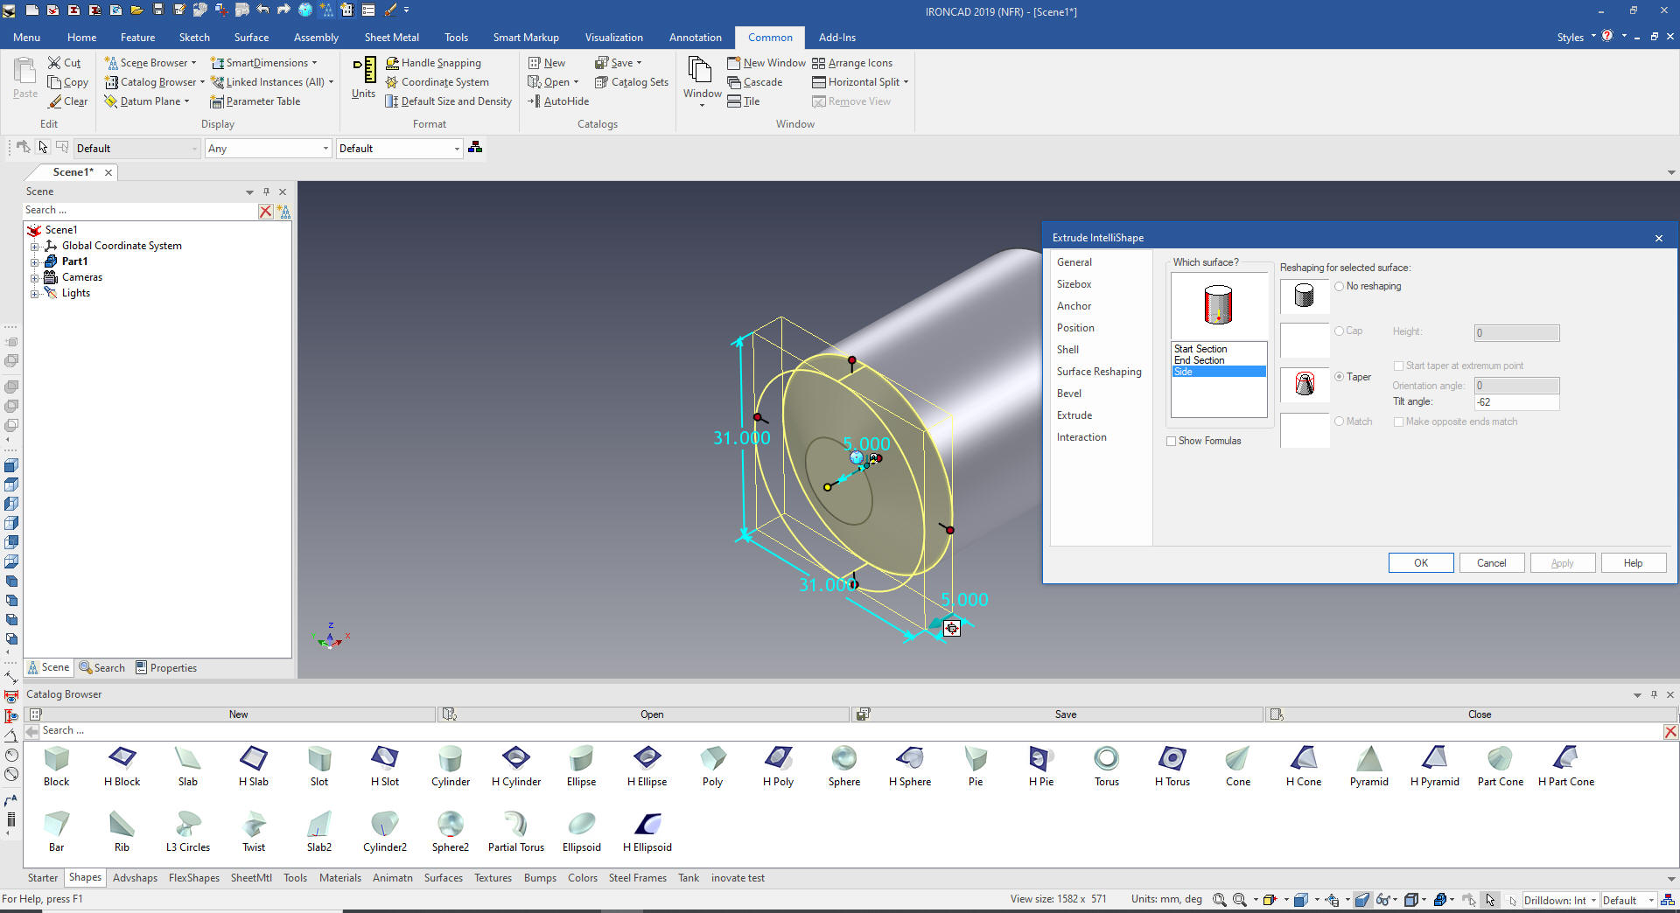
Task: Switch to the Advshaps catalog tab
Action: [135, 878]
